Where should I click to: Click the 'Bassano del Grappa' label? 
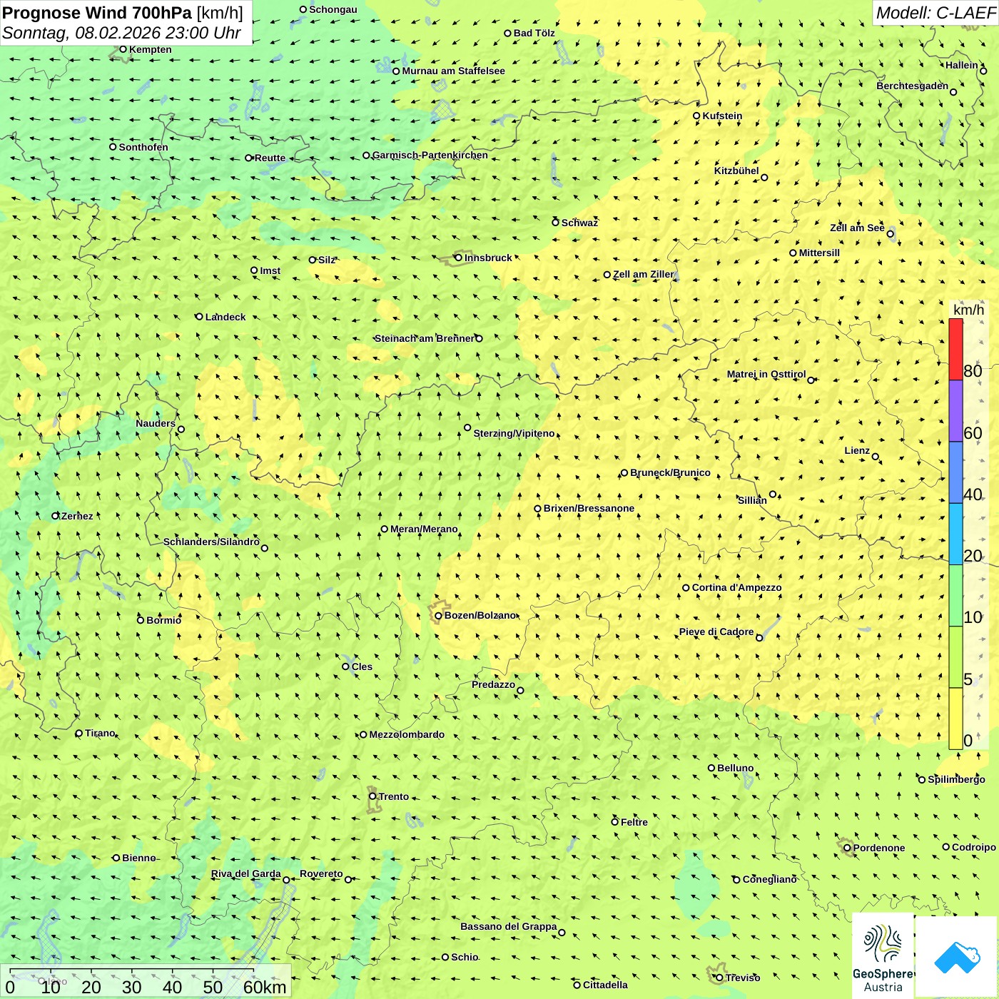[508, 926]
